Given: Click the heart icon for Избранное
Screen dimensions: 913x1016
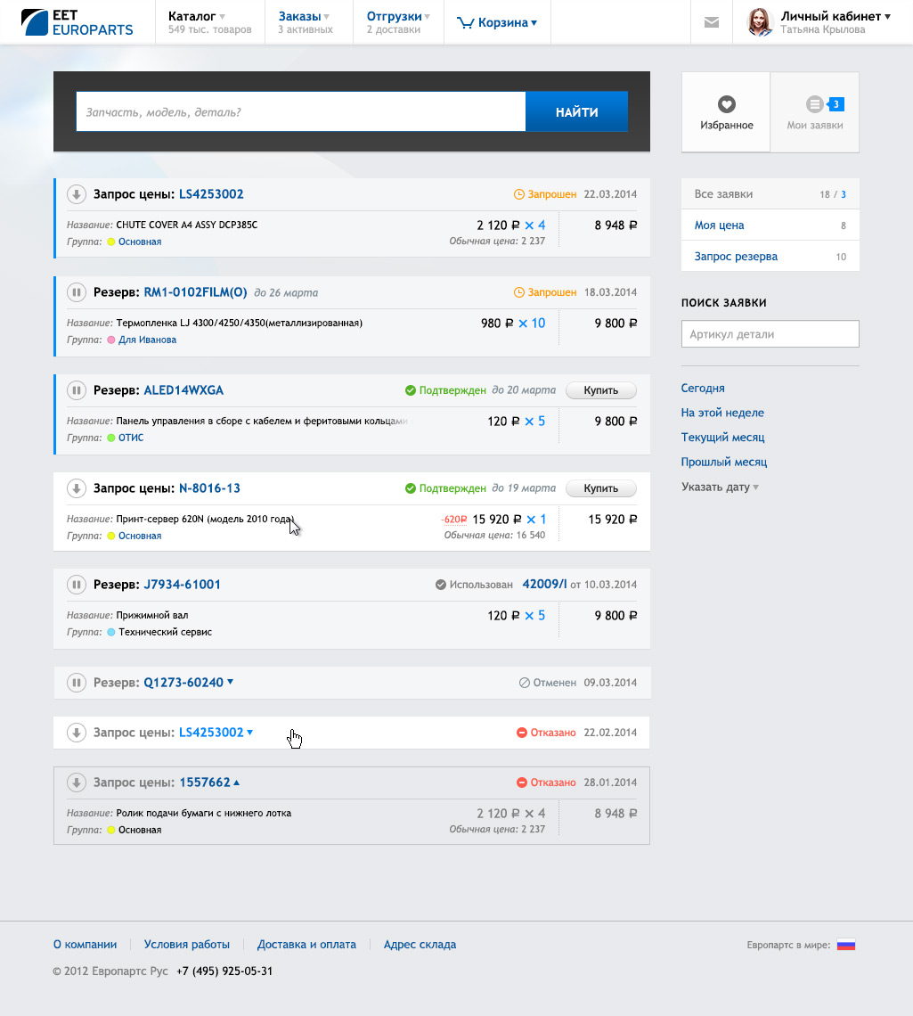Looking at the screenshot, I should (726, 104).
